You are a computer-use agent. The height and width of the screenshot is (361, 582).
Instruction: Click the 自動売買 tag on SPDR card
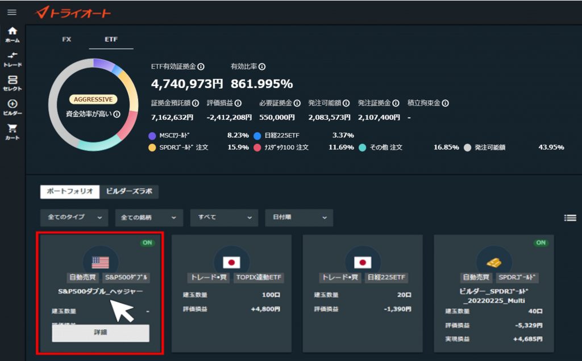tap(476, 278)
